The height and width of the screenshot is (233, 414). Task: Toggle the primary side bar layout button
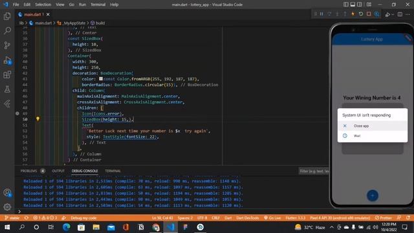point(345,5)
